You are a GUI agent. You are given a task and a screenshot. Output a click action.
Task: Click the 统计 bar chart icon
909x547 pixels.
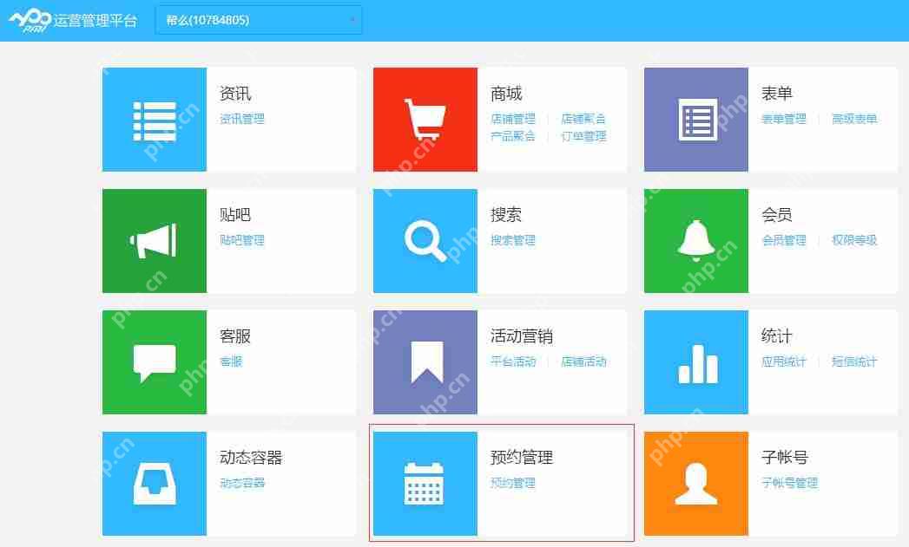[x=695, y=361]
